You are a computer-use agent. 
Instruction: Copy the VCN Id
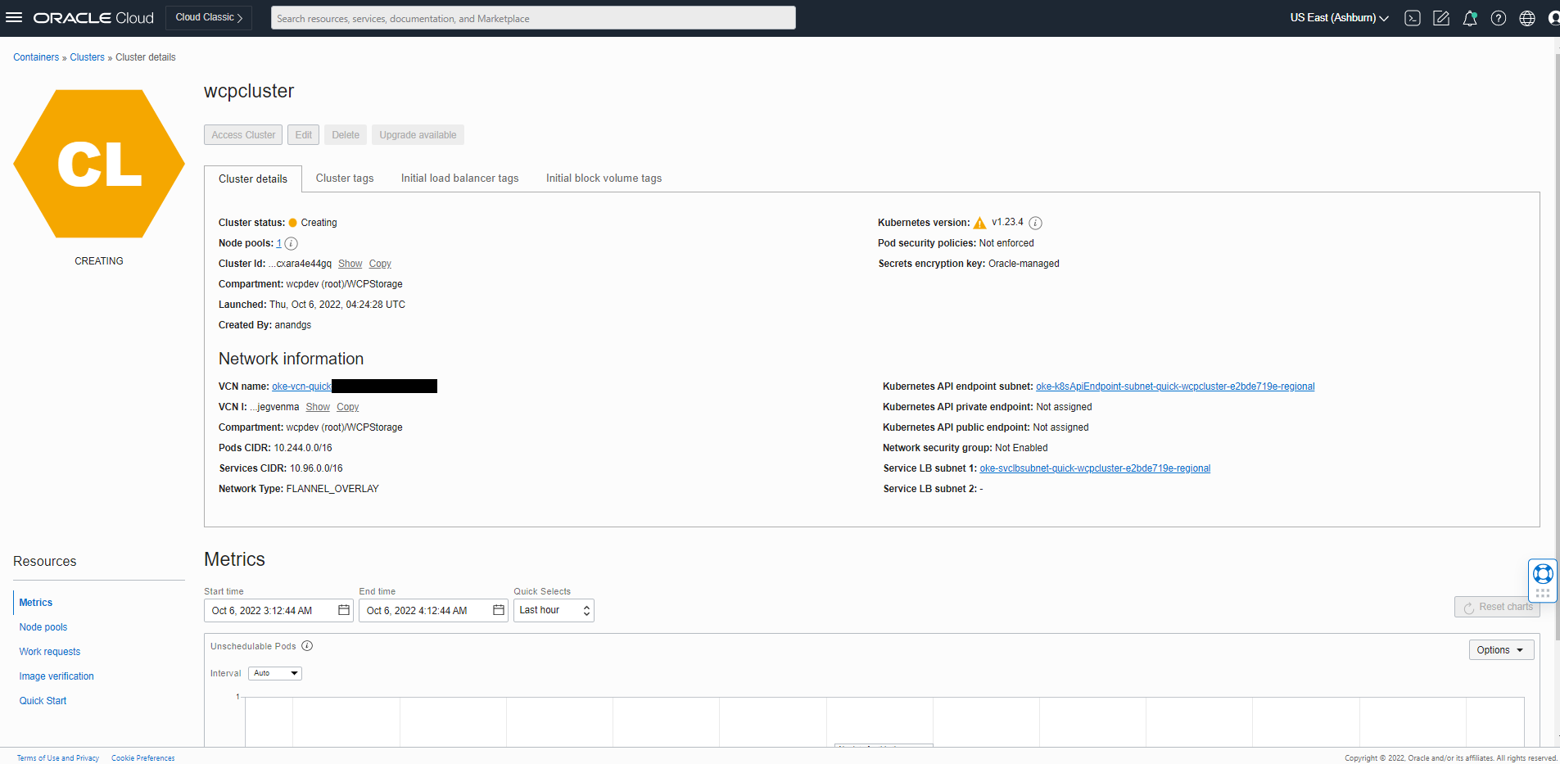348,407
